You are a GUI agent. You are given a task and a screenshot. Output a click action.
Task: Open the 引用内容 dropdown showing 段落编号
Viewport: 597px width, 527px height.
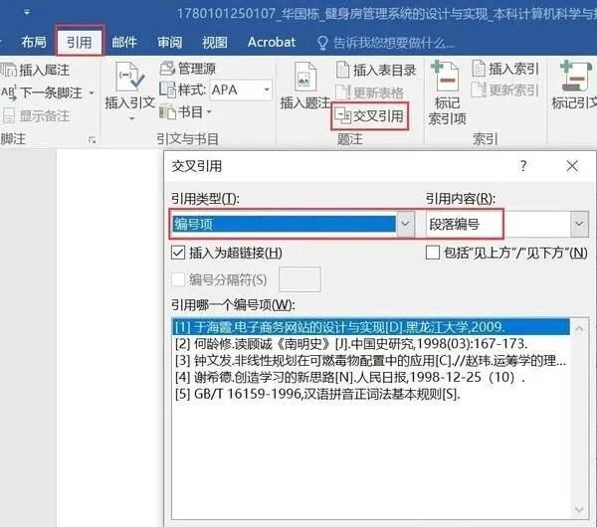[578, 225]
